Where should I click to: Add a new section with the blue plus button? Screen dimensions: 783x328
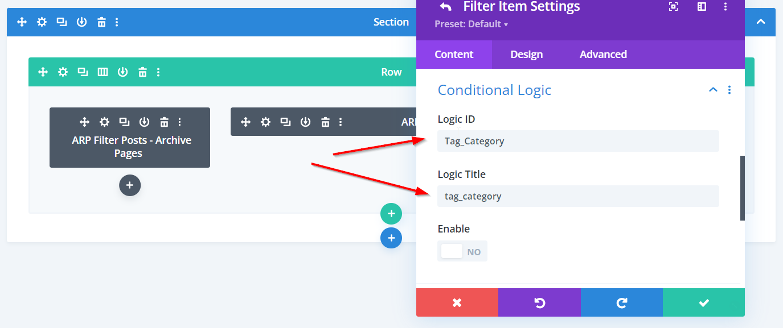coord(391,238)
